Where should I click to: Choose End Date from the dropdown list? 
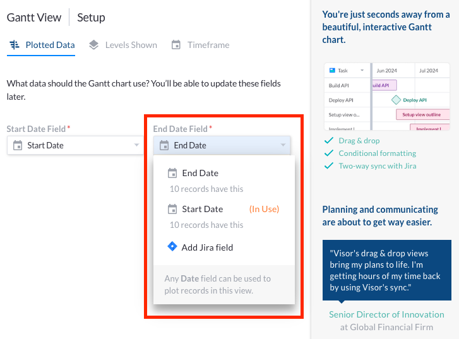point(200,173)
